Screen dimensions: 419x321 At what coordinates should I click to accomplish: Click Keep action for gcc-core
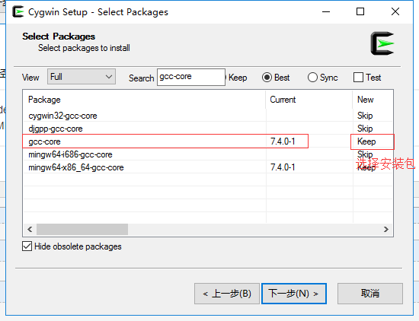[x=366, y=141]
